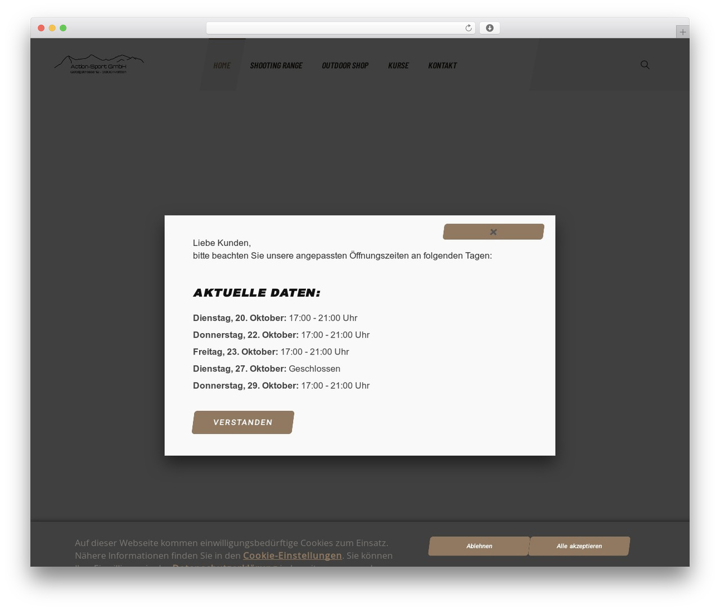
Task: Add a new tab with plus icon
Action: [682, 32]
